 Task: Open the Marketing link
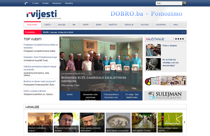69,3
